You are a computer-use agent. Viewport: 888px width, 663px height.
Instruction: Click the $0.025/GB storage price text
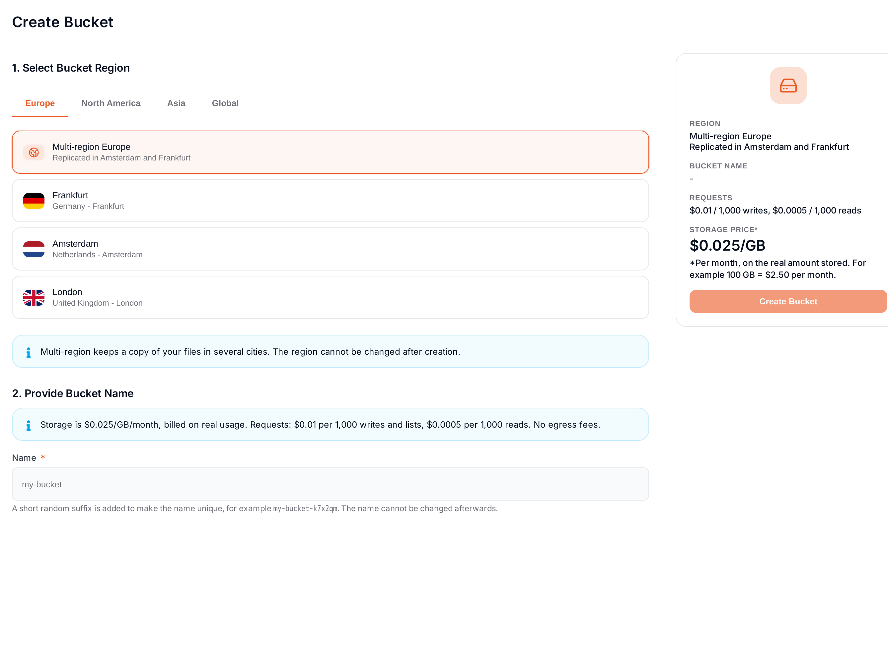click(x=727, y=245)
